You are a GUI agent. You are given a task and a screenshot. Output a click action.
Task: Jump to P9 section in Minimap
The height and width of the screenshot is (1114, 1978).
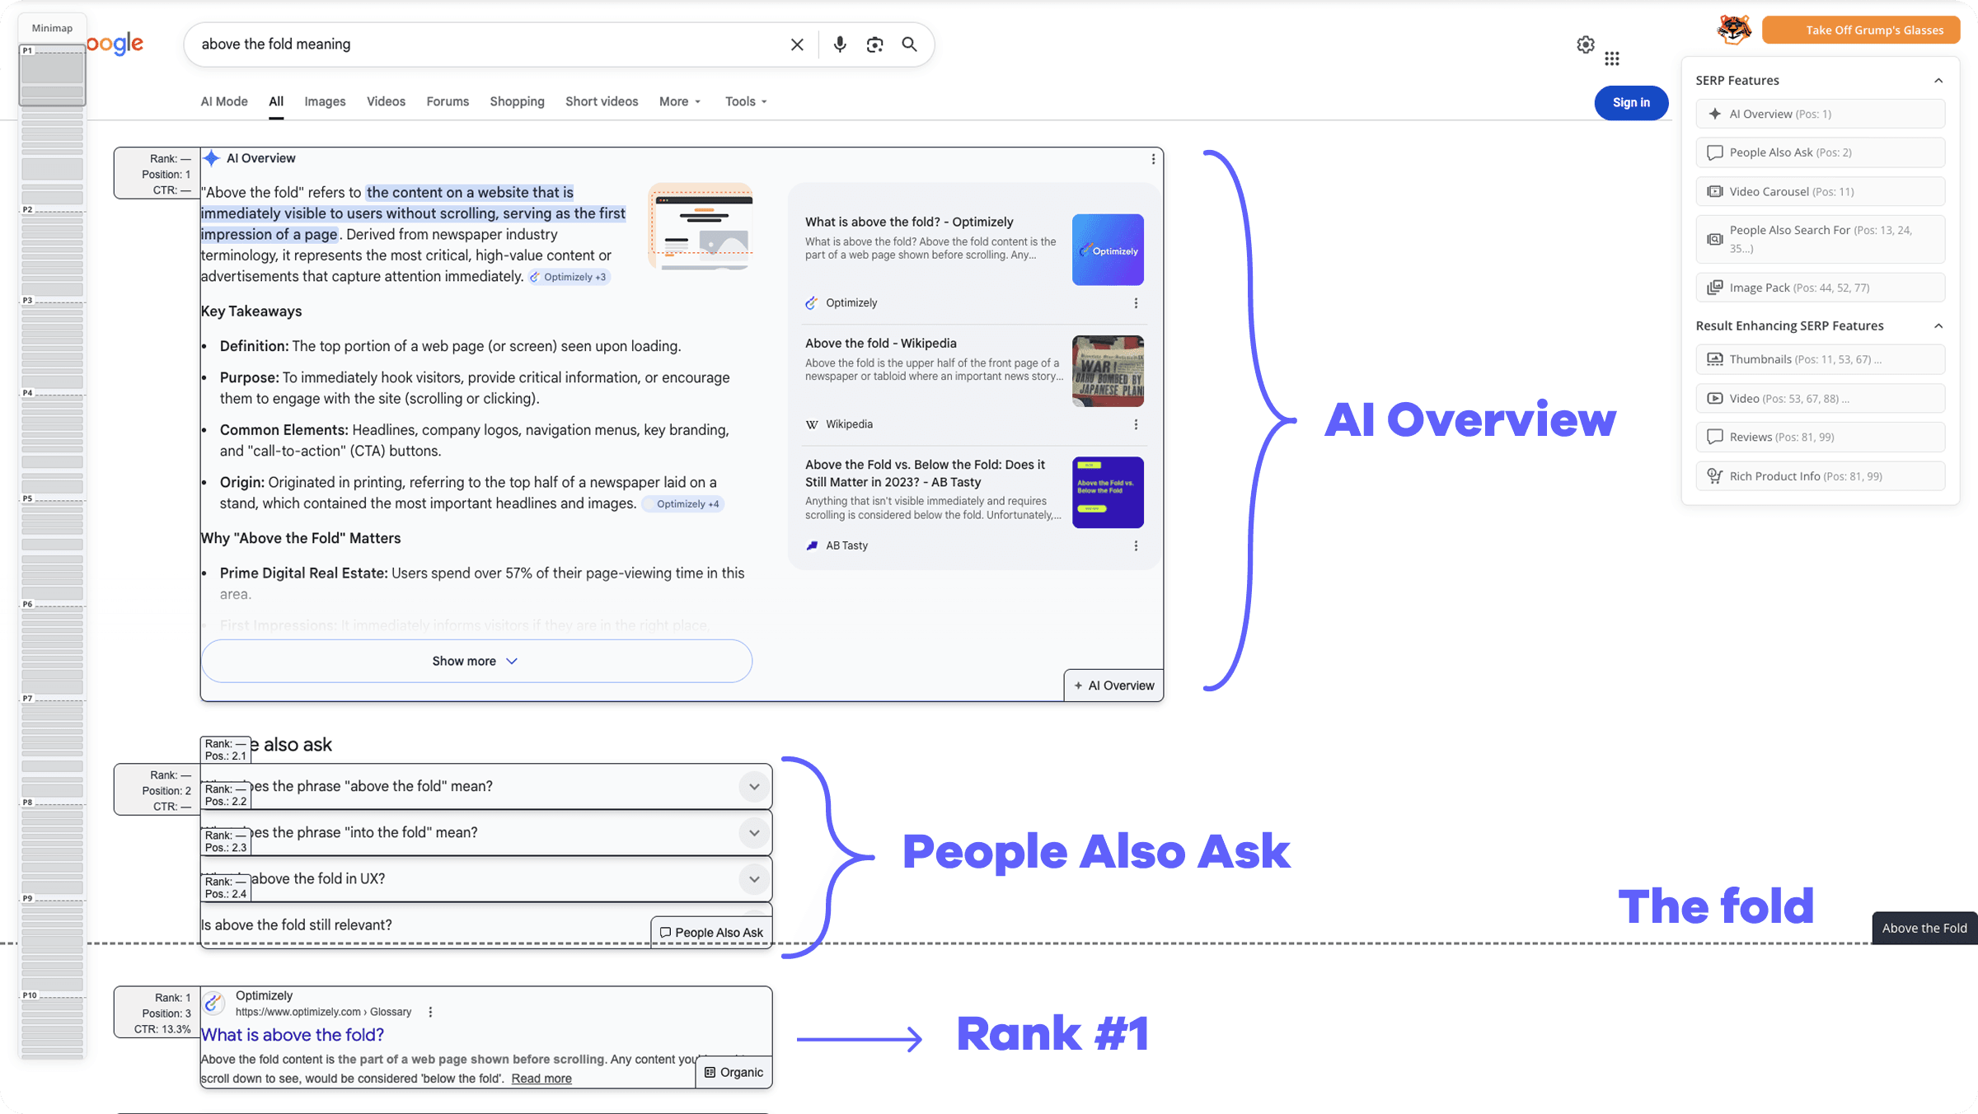pyautogui.click(x=28, y=898)
